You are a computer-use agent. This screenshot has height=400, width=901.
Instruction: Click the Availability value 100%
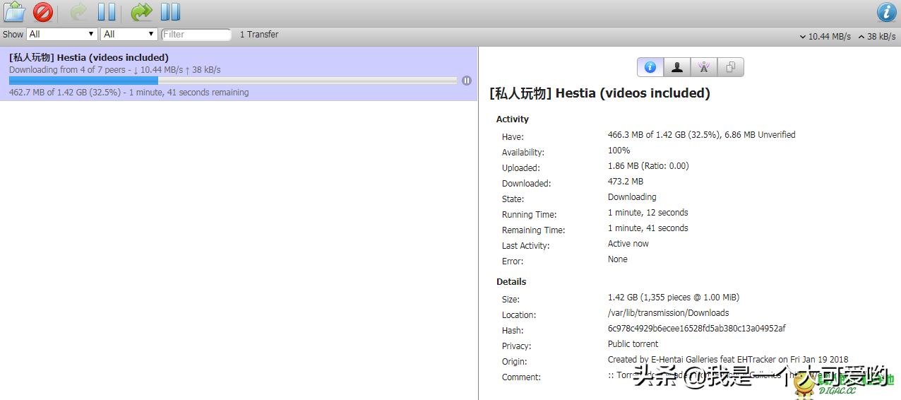coord(619,151)
